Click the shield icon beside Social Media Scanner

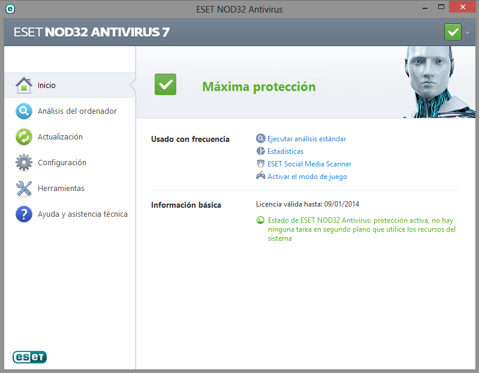[260, 164]
